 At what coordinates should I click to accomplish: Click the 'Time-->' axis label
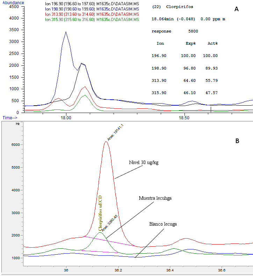coord(10,118)
